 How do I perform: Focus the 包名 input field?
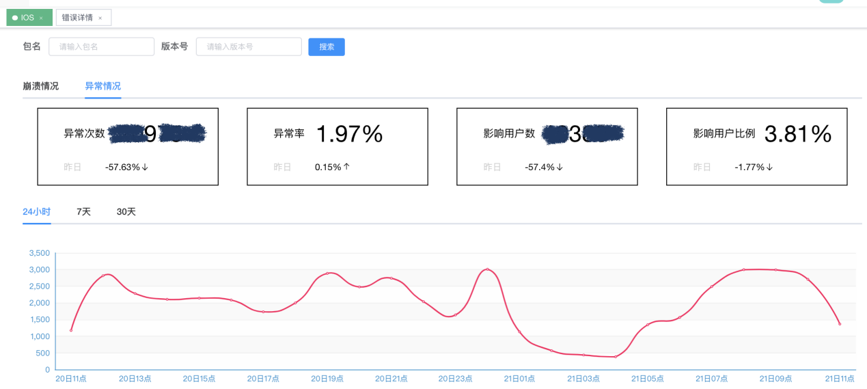(x=101, y=46)
